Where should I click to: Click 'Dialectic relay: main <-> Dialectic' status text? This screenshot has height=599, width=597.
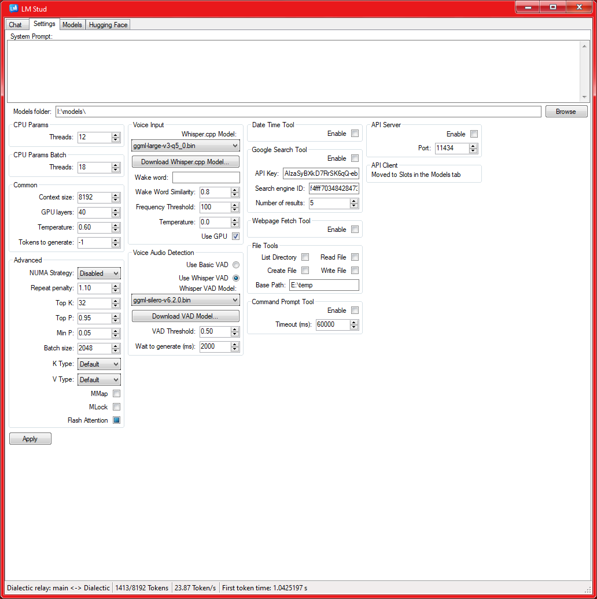point(58,588)
